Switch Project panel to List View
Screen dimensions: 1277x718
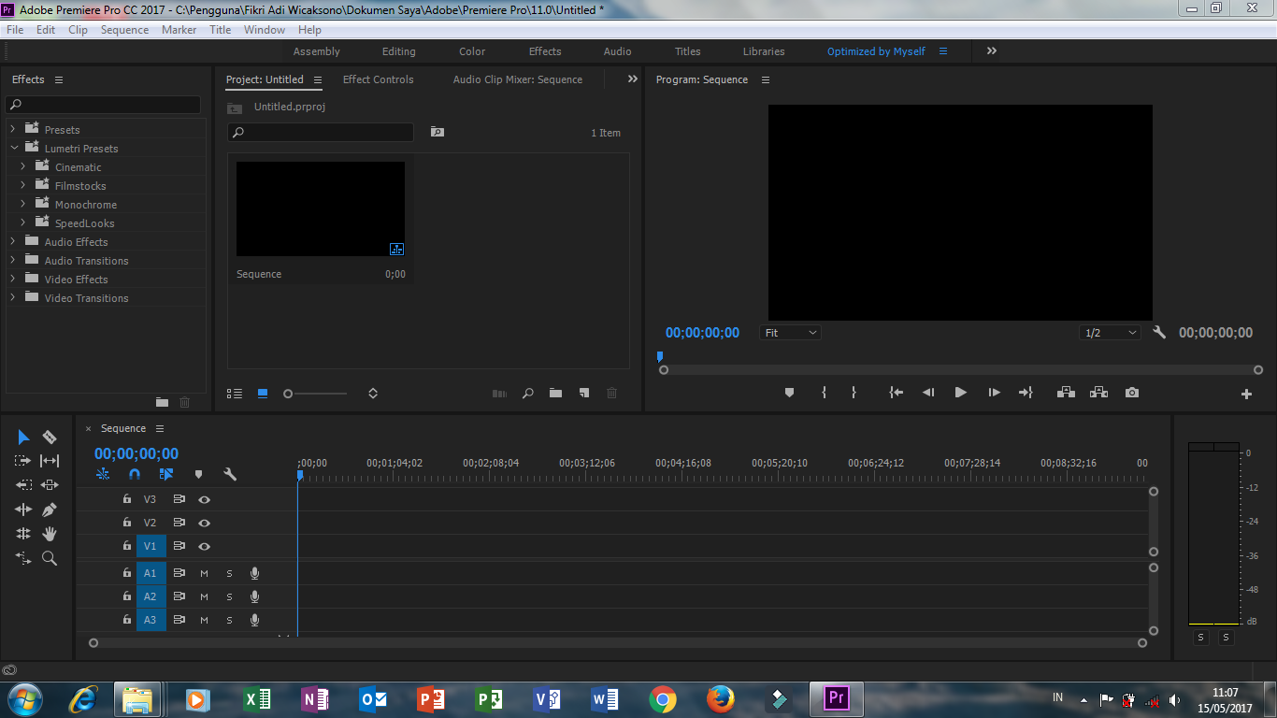point(235,394)
